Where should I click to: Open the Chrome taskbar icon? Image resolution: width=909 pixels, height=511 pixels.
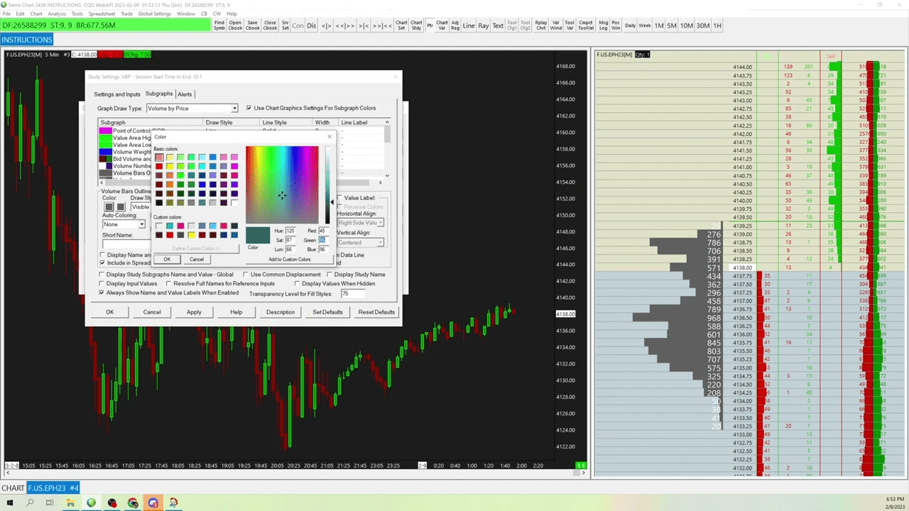point(133,502)
